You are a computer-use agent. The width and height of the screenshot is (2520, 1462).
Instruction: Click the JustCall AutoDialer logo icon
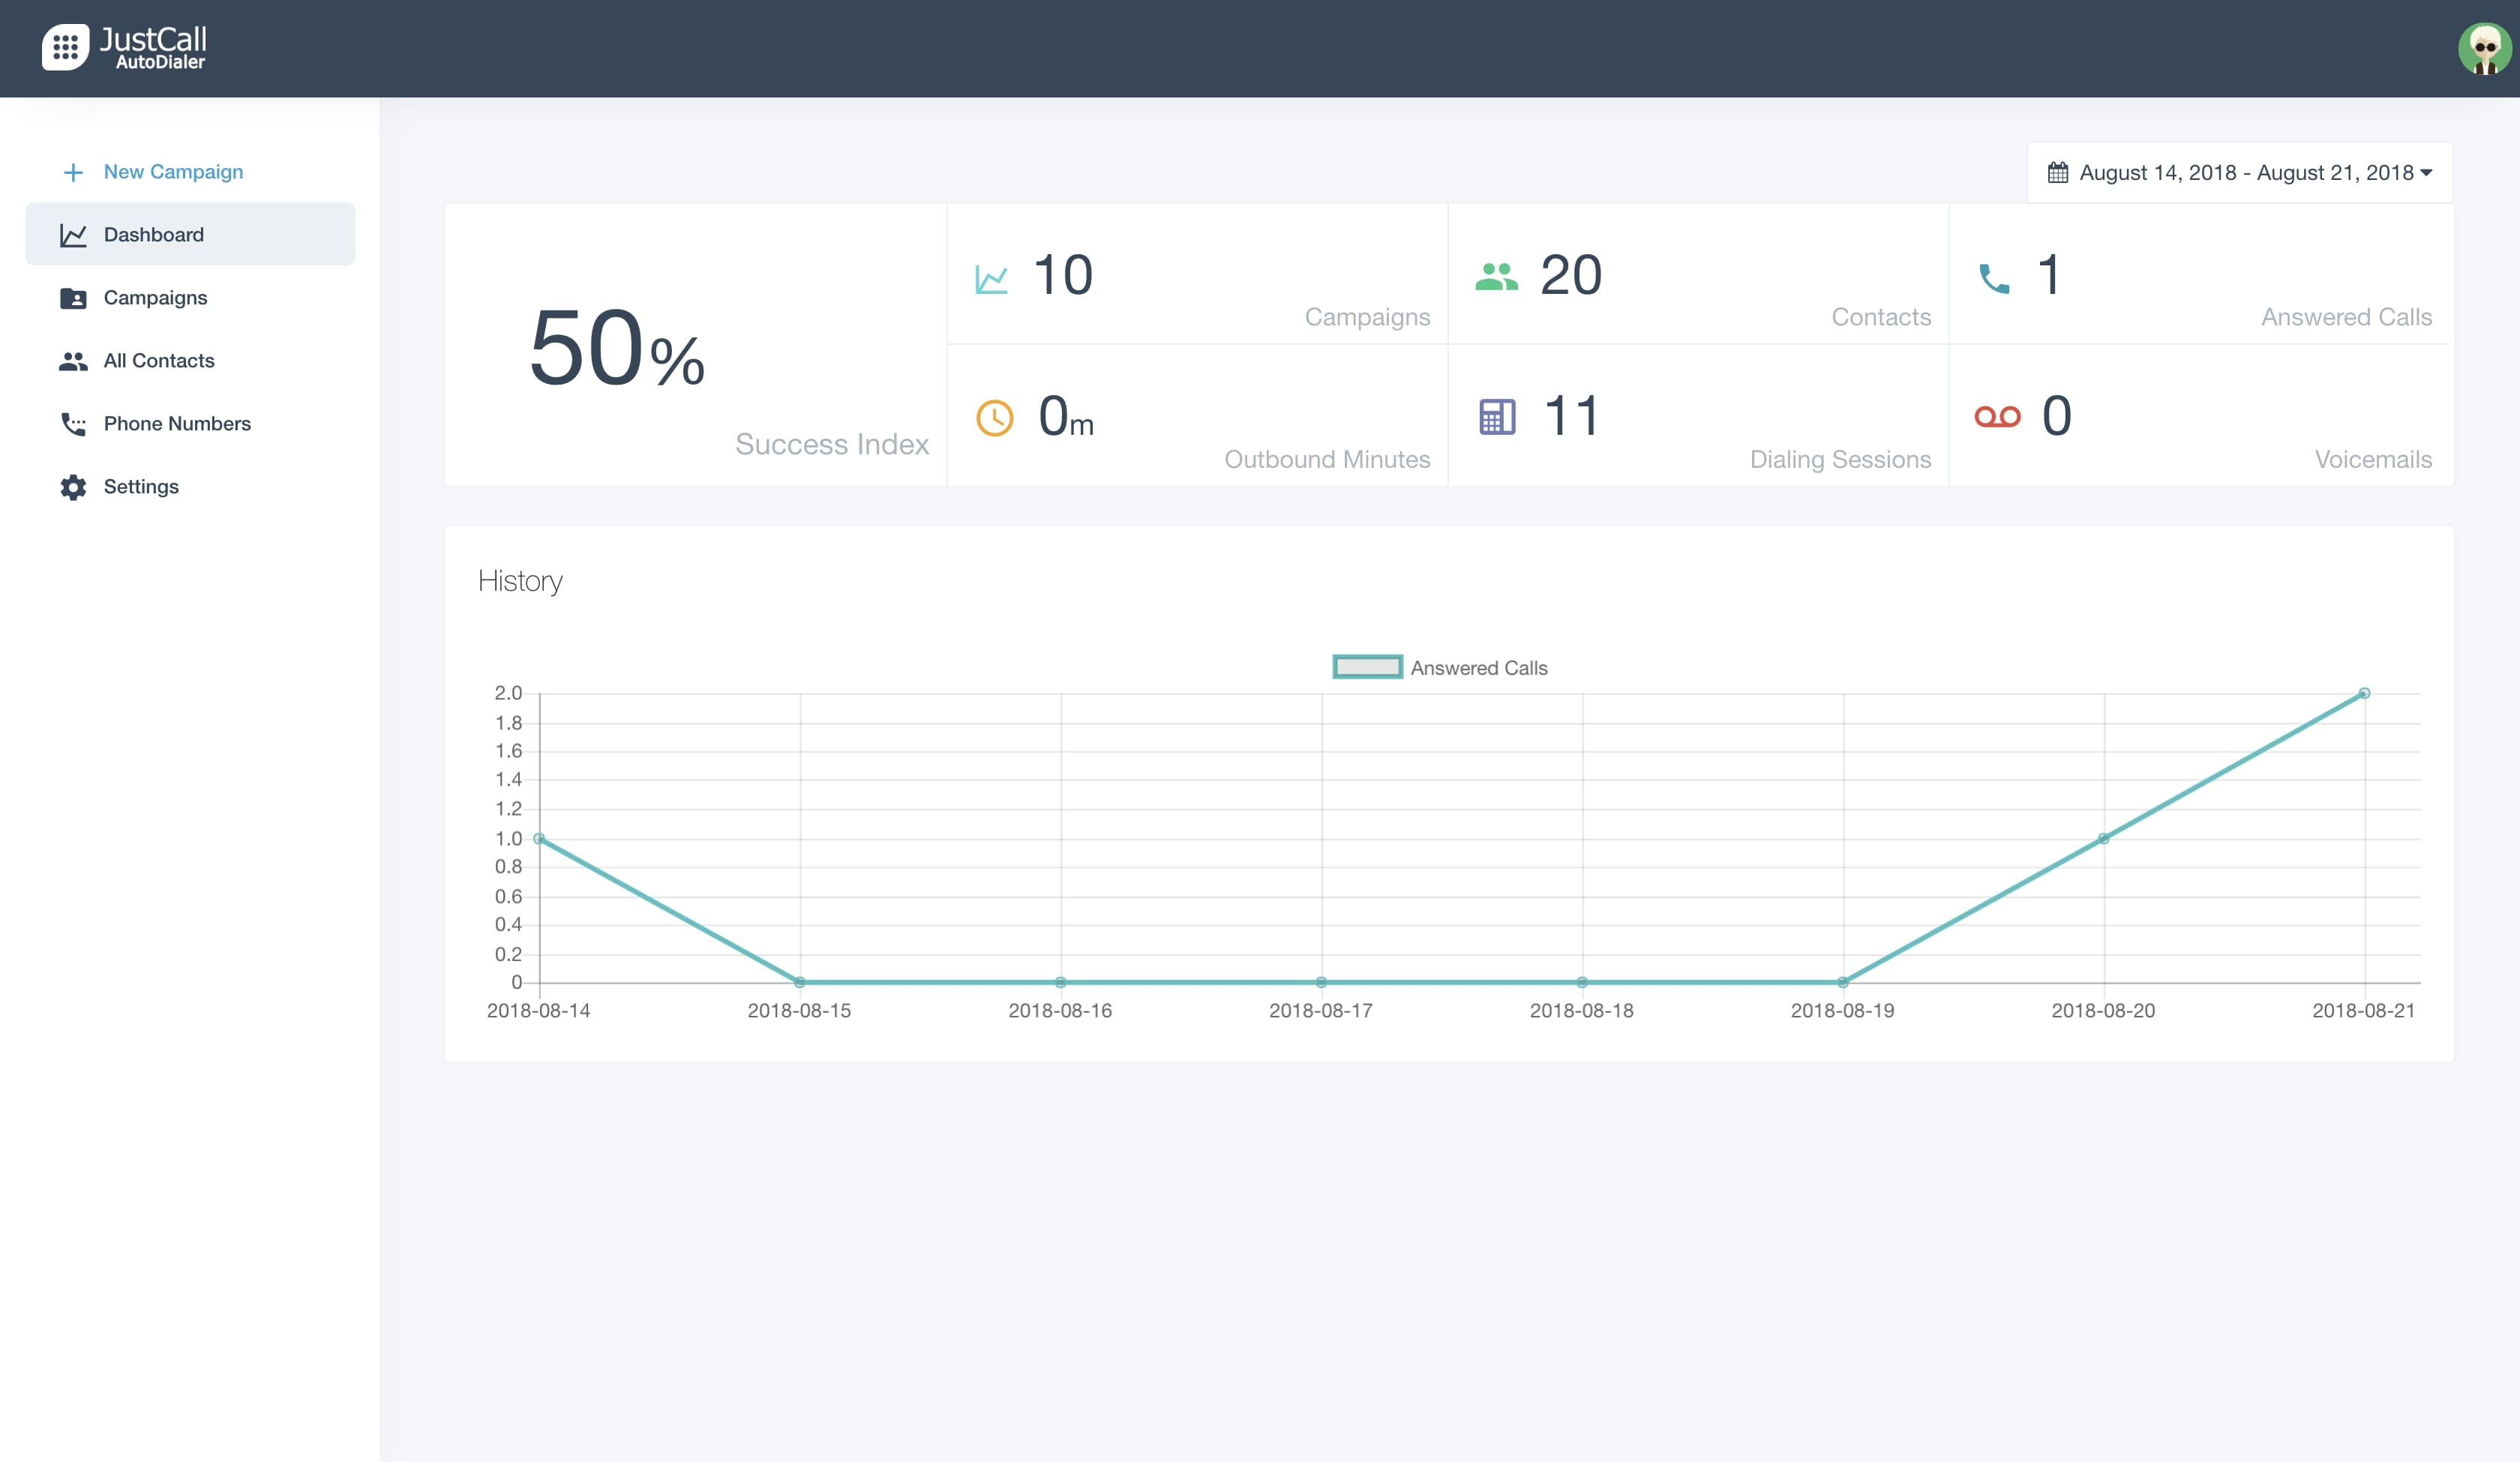65,47
